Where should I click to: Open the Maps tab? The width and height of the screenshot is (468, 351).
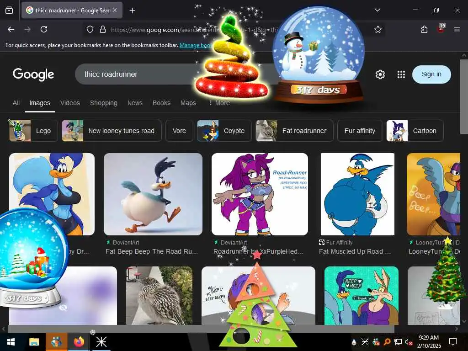188,103
